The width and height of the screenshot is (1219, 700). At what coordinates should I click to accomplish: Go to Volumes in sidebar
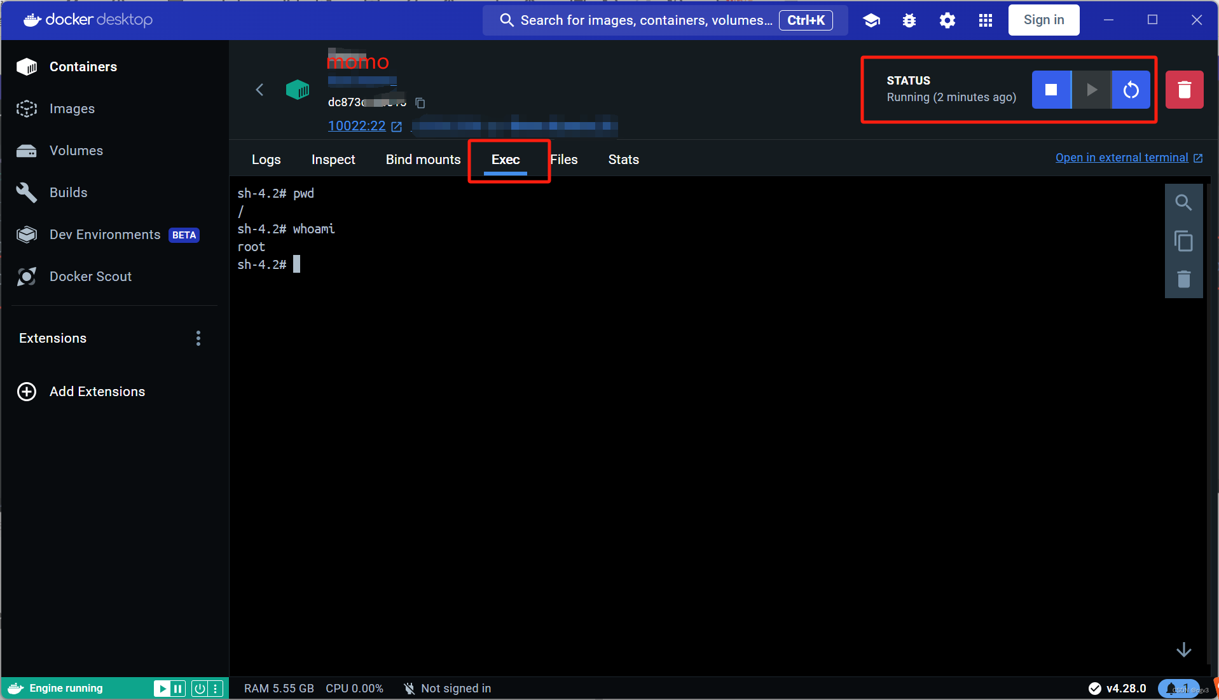click(x=60, y=151)
